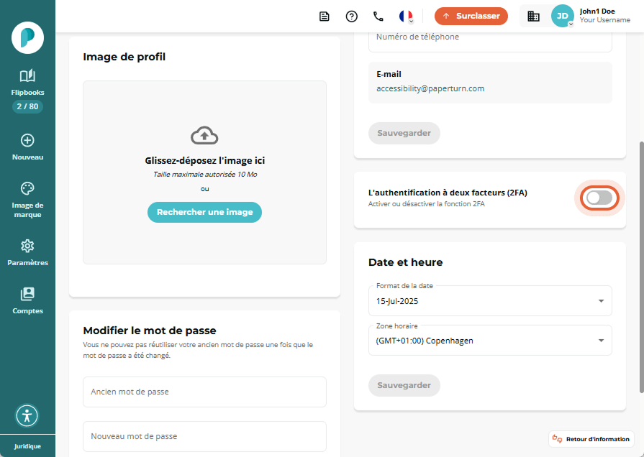Viewport: 644px width, 457px height.
Task: Focus the Ancien mot de passe field
Action: coord(204,392)
